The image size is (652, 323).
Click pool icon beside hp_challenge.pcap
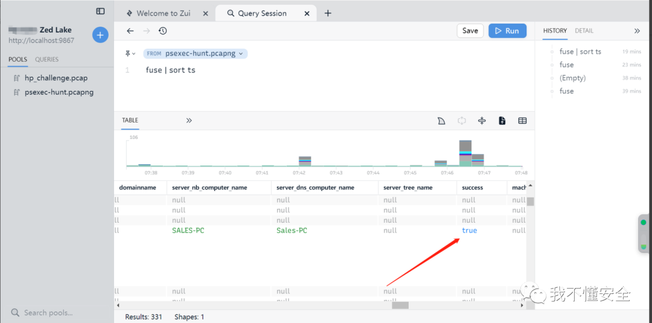pos(17,78)
